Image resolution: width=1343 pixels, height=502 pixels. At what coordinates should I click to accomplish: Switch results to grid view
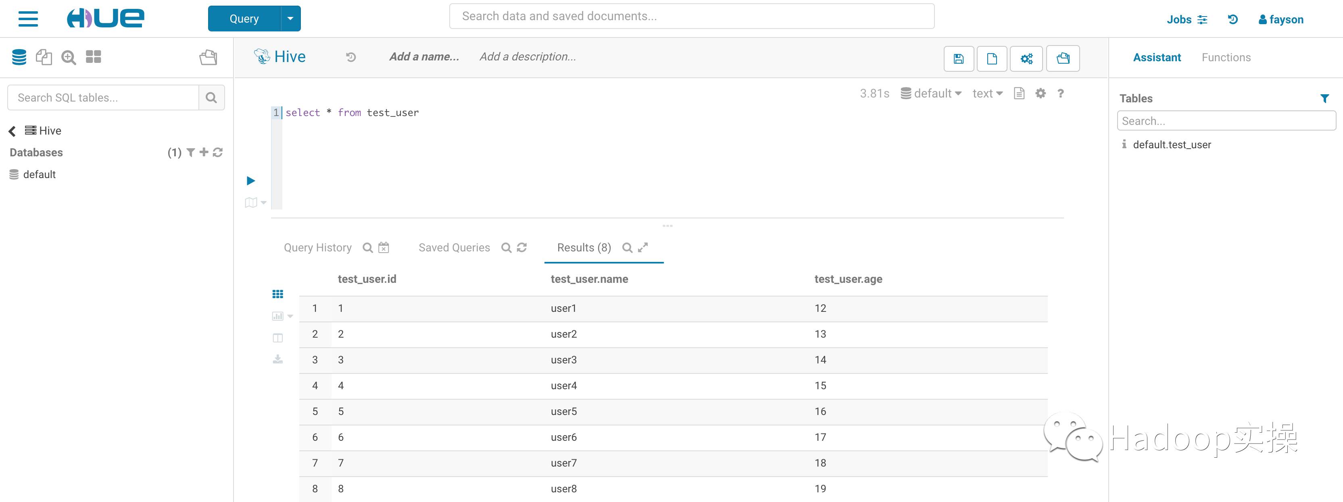click(x=278, y=294)
